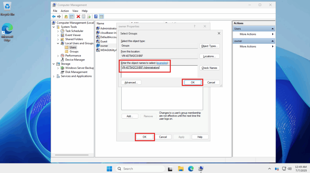
Task: Open File Explorer from the taskbar
Action: pos(181,168)
